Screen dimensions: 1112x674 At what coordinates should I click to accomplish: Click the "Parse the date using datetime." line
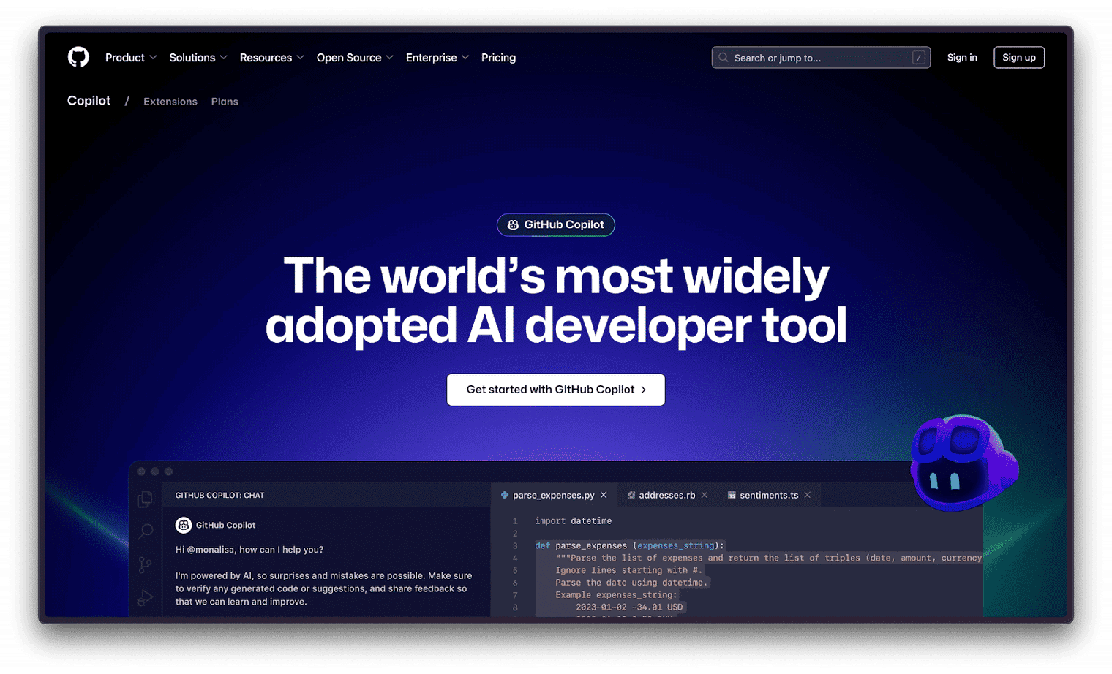point(631,583)
